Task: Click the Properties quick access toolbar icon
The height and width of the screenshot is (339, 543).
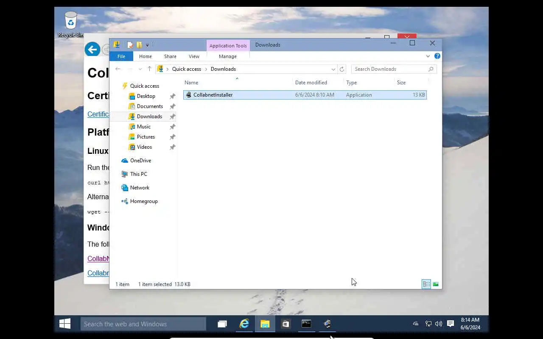Action: (130, 45)
